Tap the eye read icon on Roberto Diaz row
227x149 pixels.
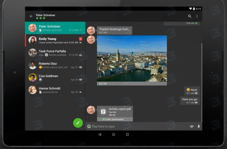coord(81,67)
